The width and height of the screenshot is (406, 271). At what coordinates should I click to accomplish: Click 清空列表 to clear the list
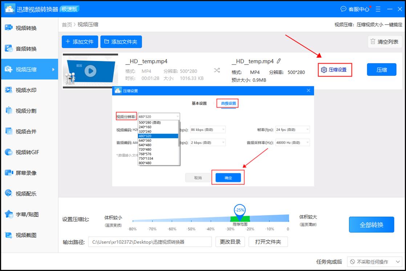(x=385, y=41)
